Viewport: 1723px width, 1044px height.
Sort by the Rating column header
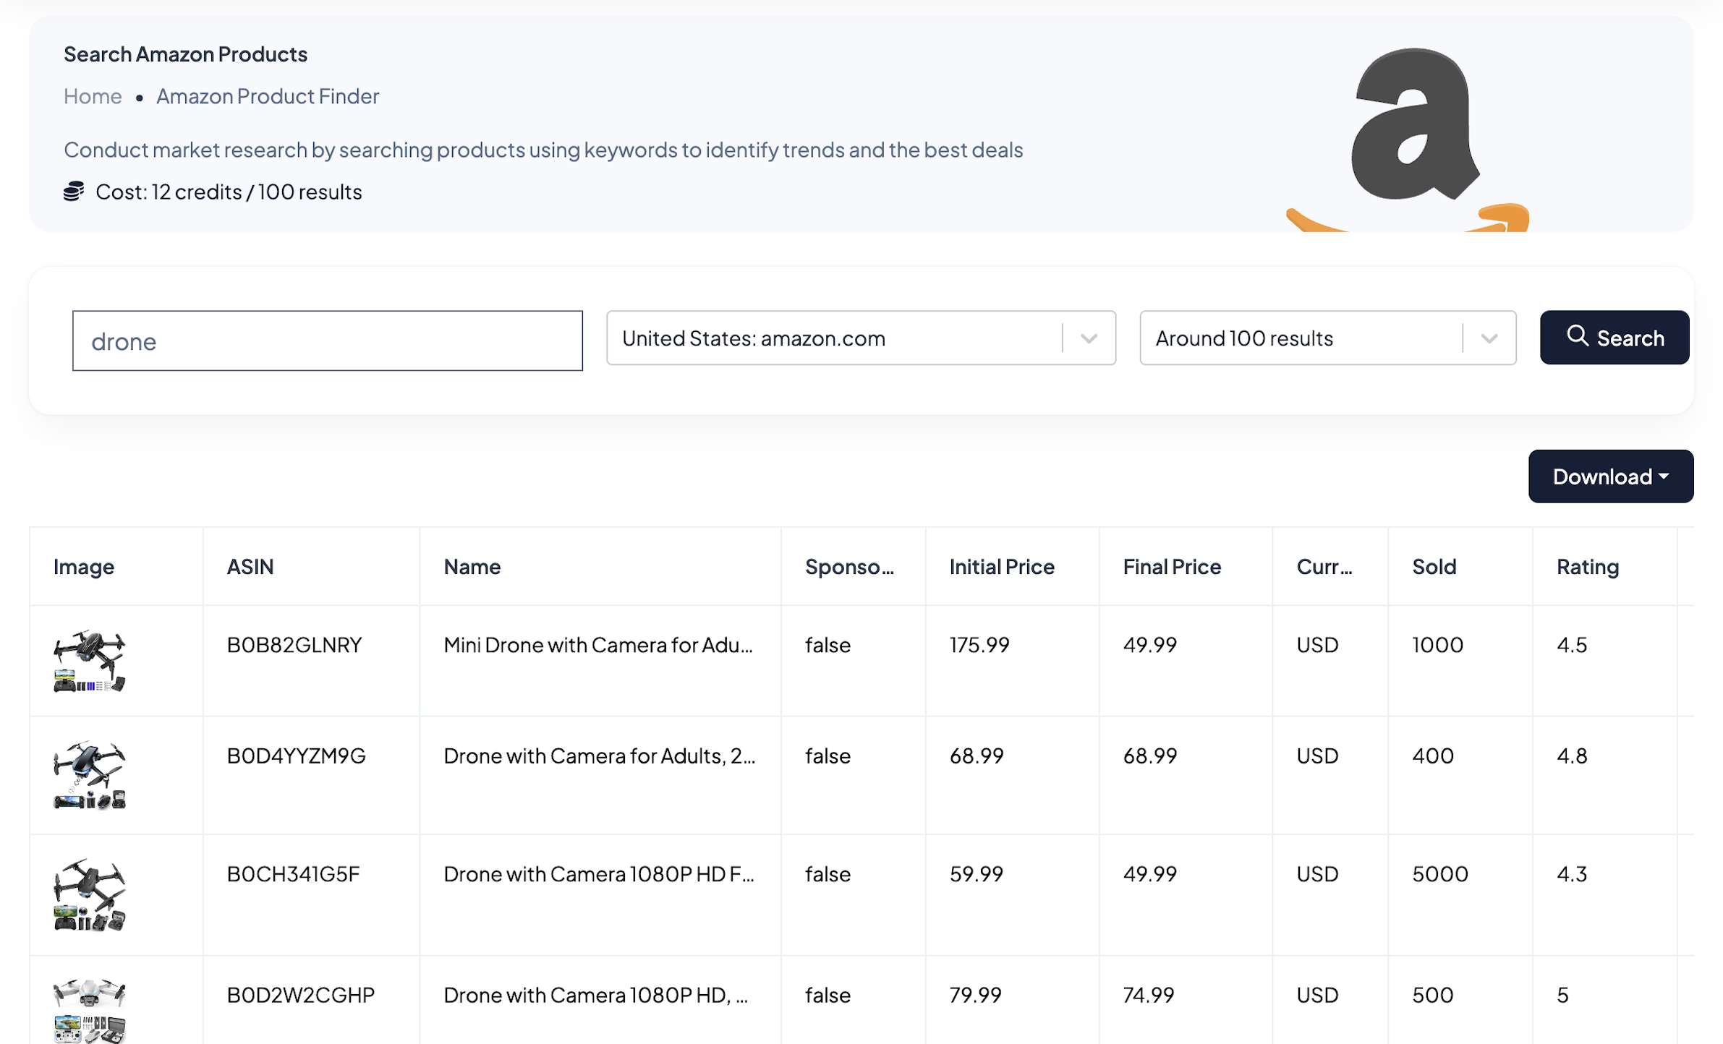[1587, 566]
